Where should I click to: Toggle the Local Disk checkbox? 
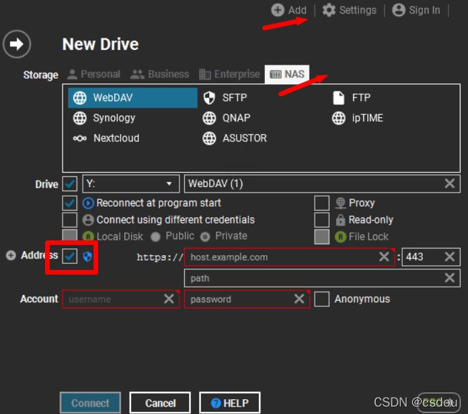(x=70, y=236)
